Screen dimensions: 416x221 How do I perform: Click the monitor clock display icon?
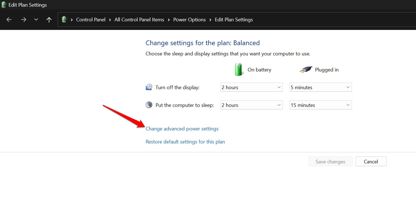pos(149,87)
